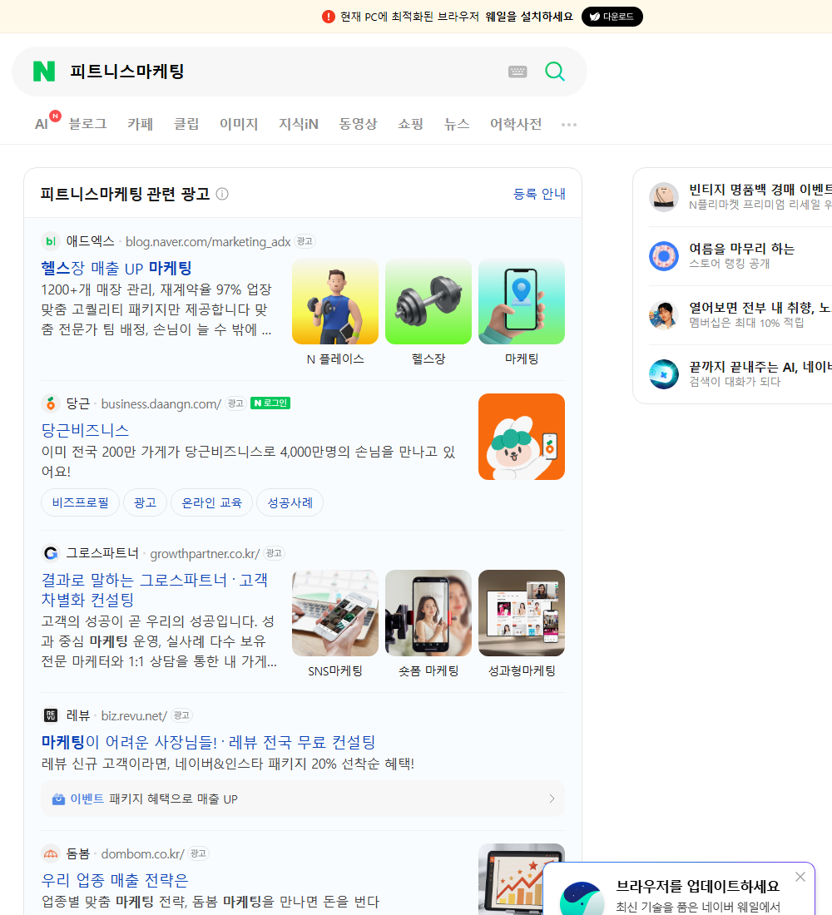
Task: Open the AI tab
Action: 42,124
